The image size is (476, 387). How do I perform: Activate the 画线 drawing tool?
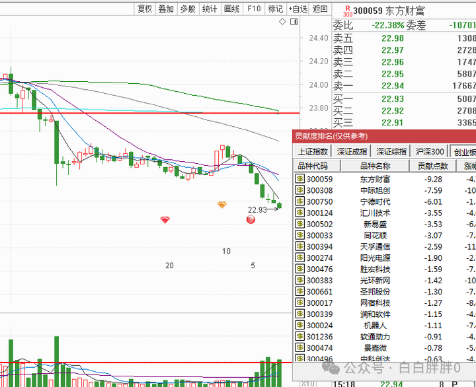(232, 9)
